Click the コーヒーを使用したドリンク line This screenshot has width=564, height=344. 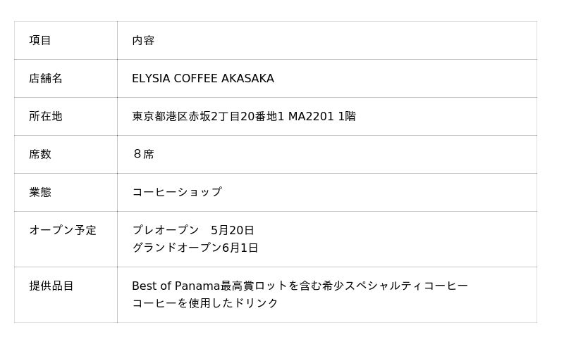205,303
